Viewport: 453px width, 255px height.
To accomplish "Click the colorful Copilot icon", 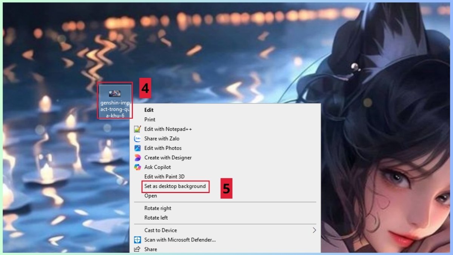I will click(x=137, y=167).
